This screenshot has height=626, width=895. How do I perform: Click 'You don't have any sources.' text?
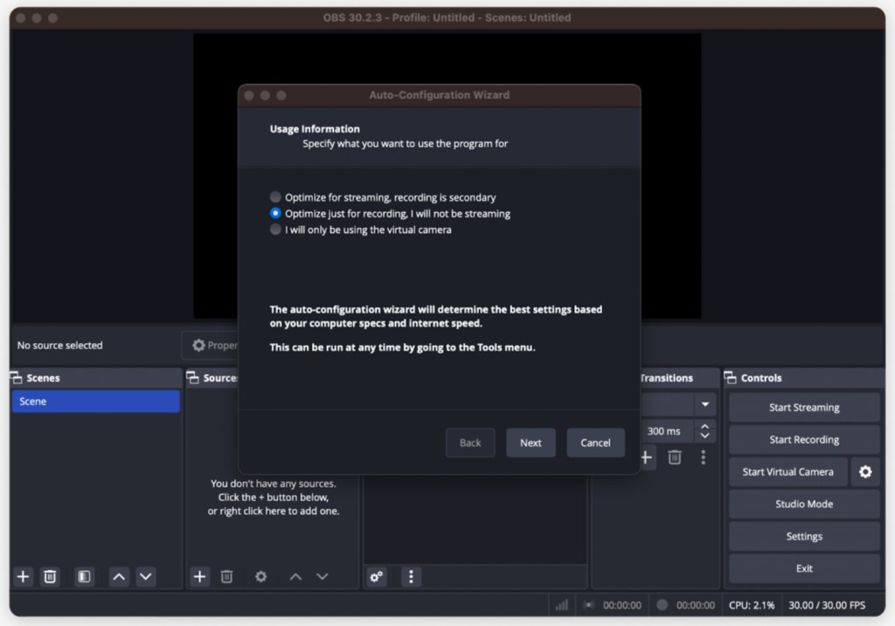pyautogui.click(x=274, y=484)
